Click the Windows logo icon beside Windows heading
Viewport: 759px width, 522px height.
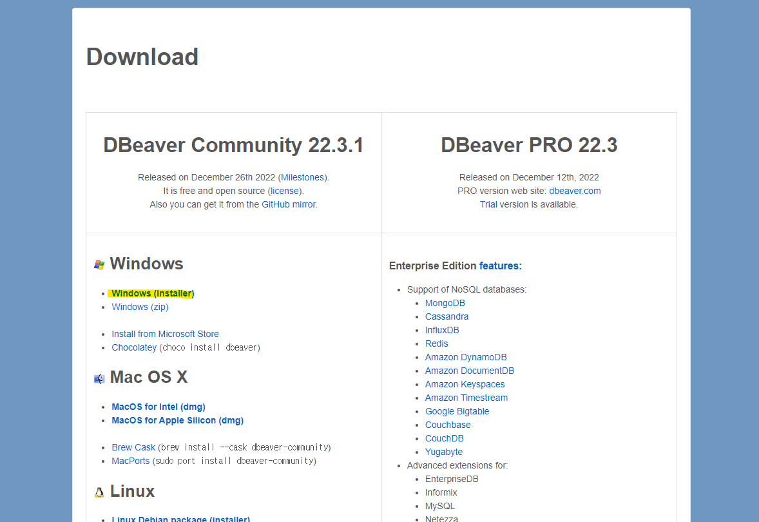99,265
